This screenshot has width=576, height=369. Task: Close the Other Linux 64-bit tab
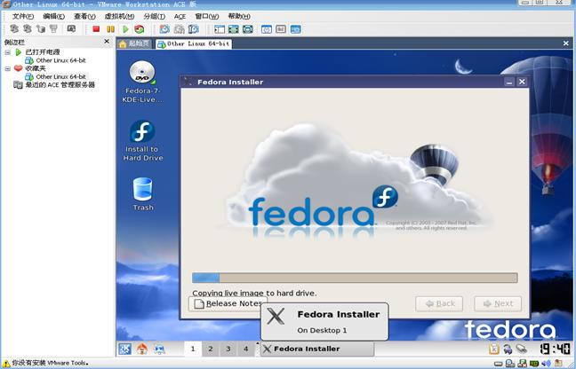tap(565, 43)
